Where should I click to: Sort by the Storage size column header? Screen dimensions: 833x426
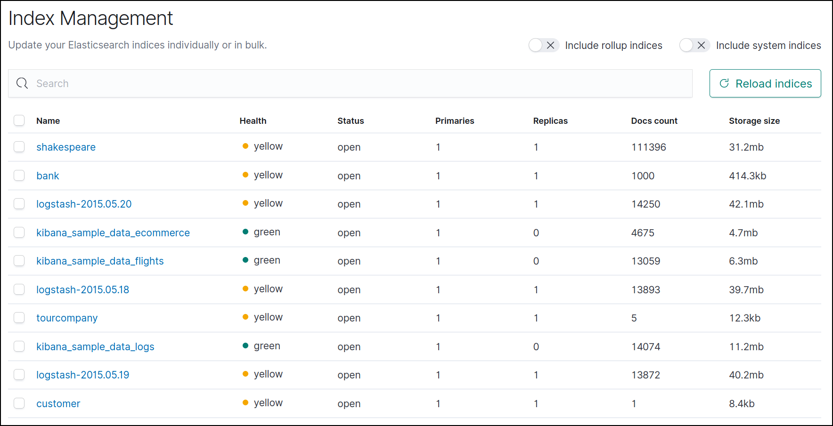point(754,121)
